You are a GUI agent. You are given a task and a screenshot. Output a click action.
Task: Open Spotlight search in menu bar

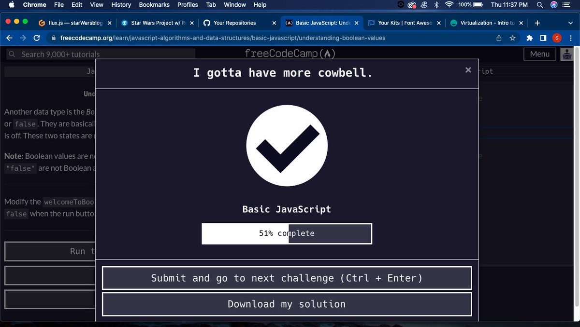click(539, 5)
